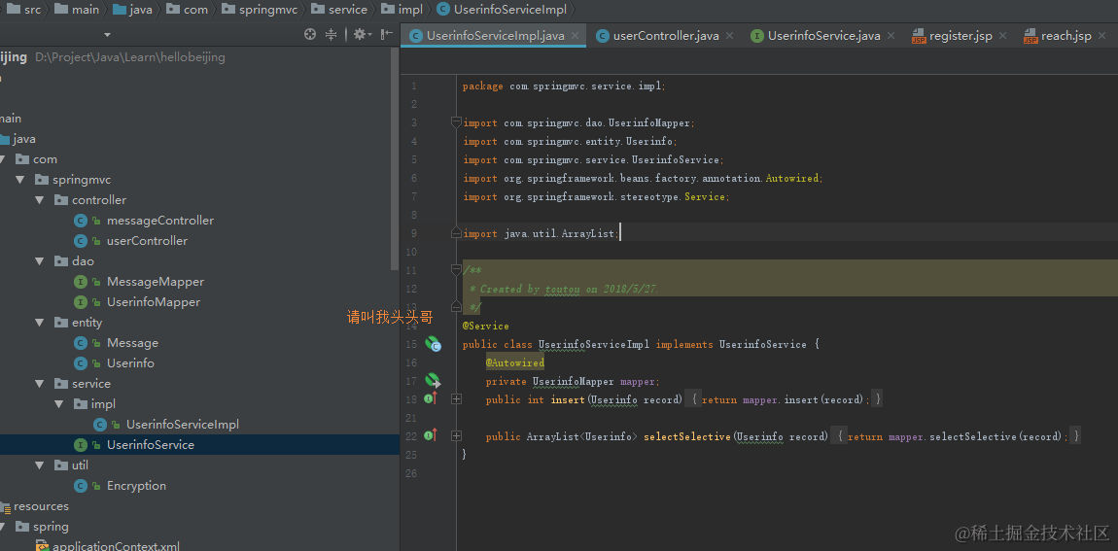Select Encryption class in tree
Image resolution: width=1118 pixels, height=551 pixels.
[136, 486]
